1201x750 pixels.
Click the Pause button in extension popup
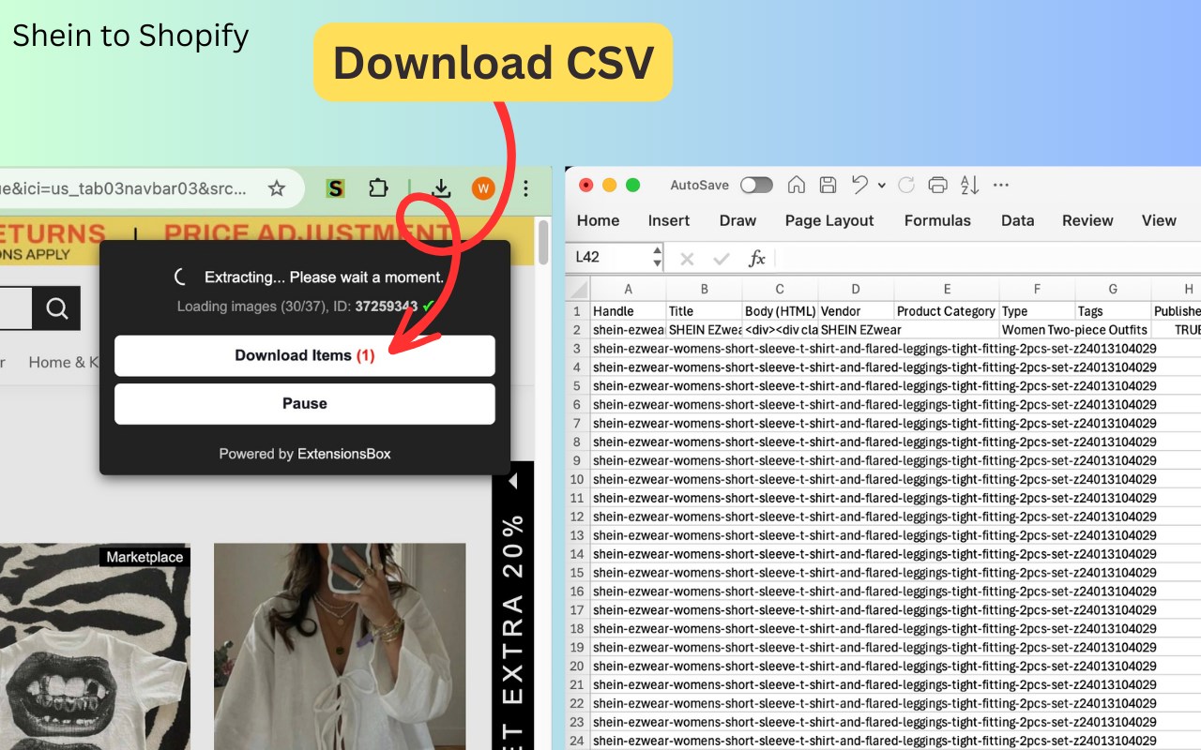coord(304,403)
